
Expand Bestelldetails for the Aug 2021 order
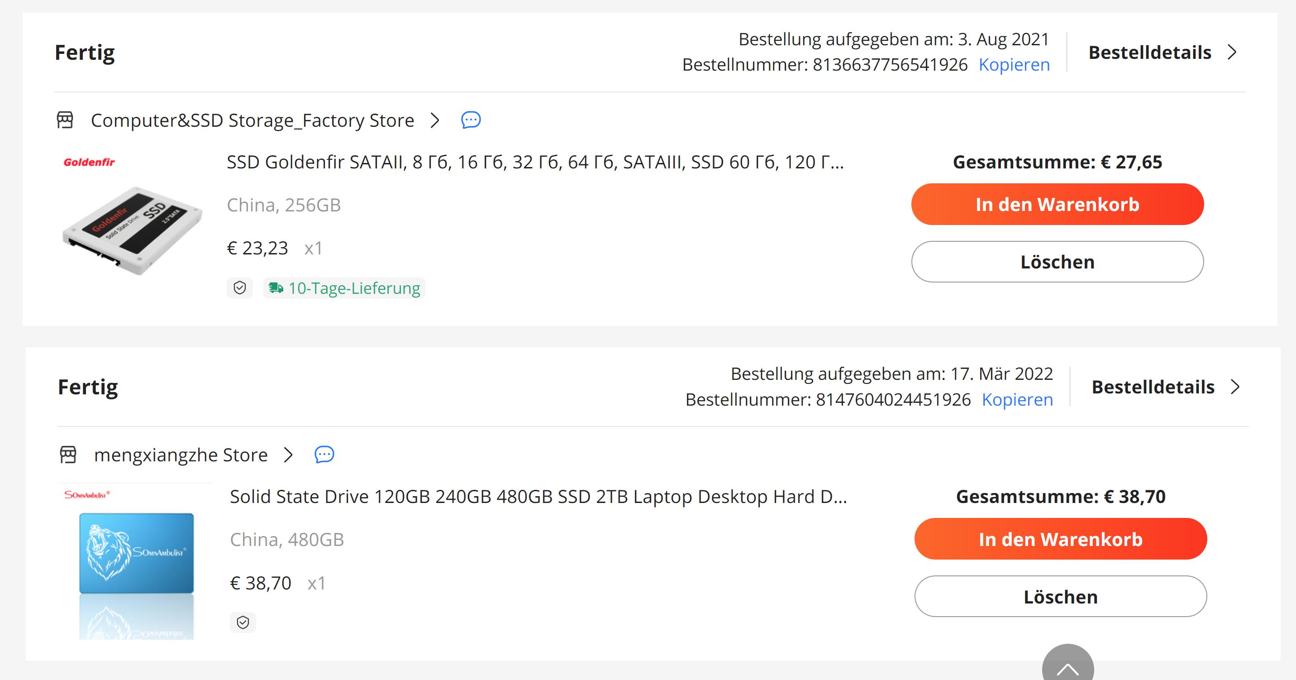pyautogui.click(x=1162, y=53)
